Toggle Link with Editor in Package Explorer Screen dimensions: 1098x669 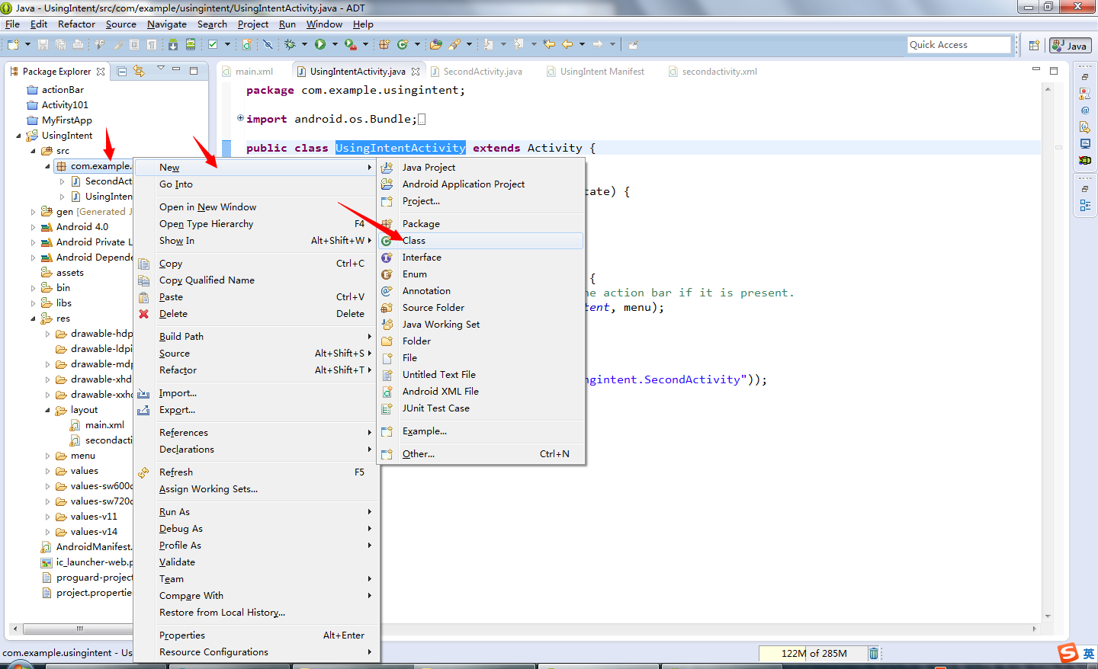(139, 71)
